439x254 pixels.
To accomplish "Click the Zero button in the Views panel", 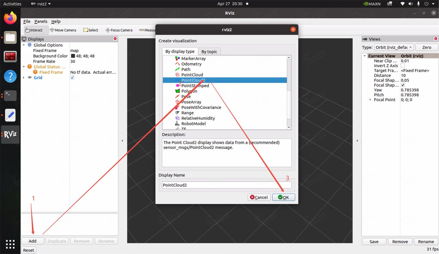I will 427,47.
